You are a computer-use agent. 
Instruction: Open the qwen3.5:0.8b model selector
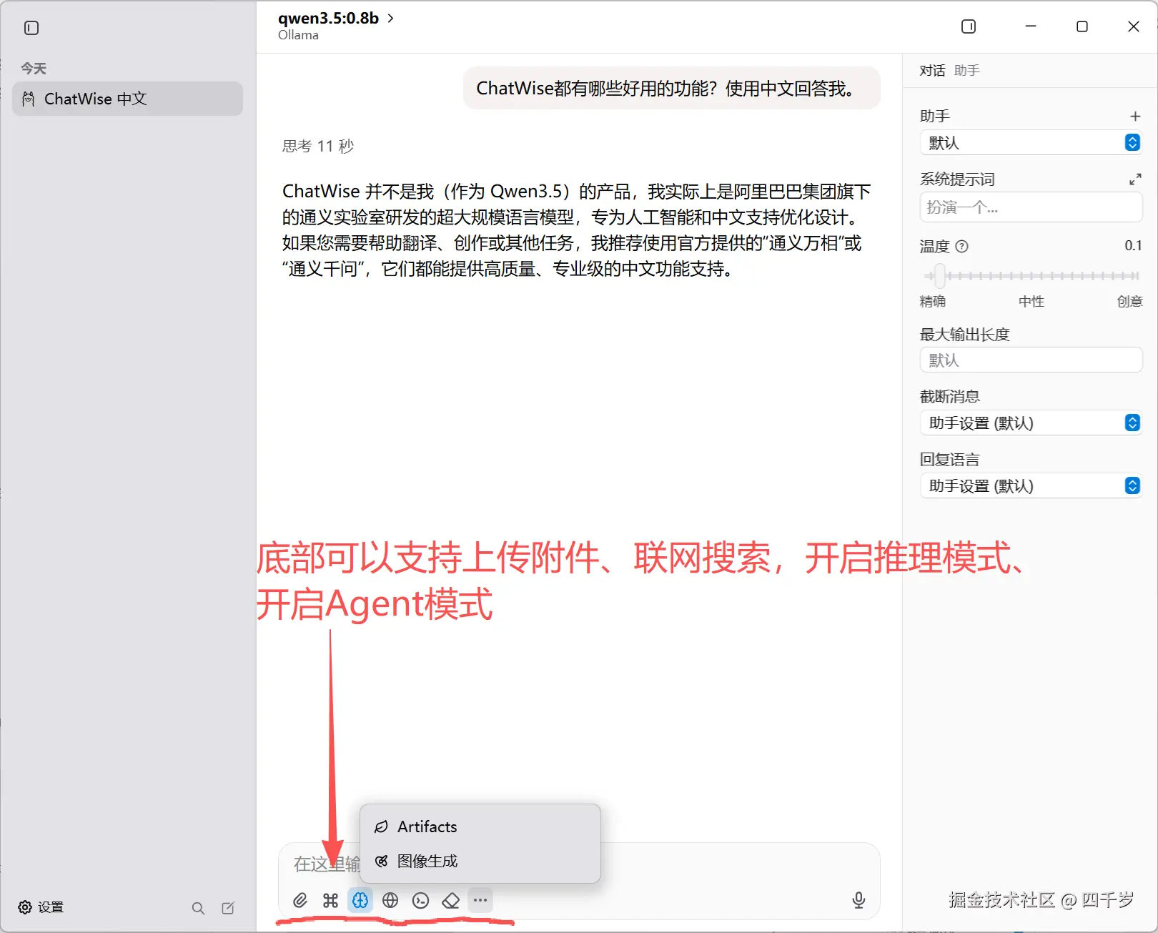point(335,19)
